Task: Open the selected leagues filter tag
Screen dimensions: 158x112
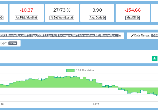Action: click(x=59, y=35)
